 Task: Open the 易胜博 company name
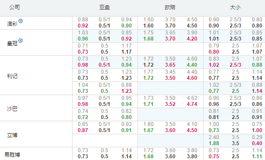click(12, 155)
